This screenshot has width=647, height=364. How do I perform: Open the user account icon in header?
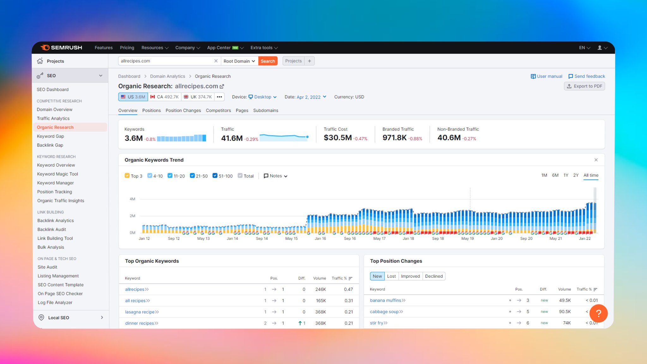(600, 48)
